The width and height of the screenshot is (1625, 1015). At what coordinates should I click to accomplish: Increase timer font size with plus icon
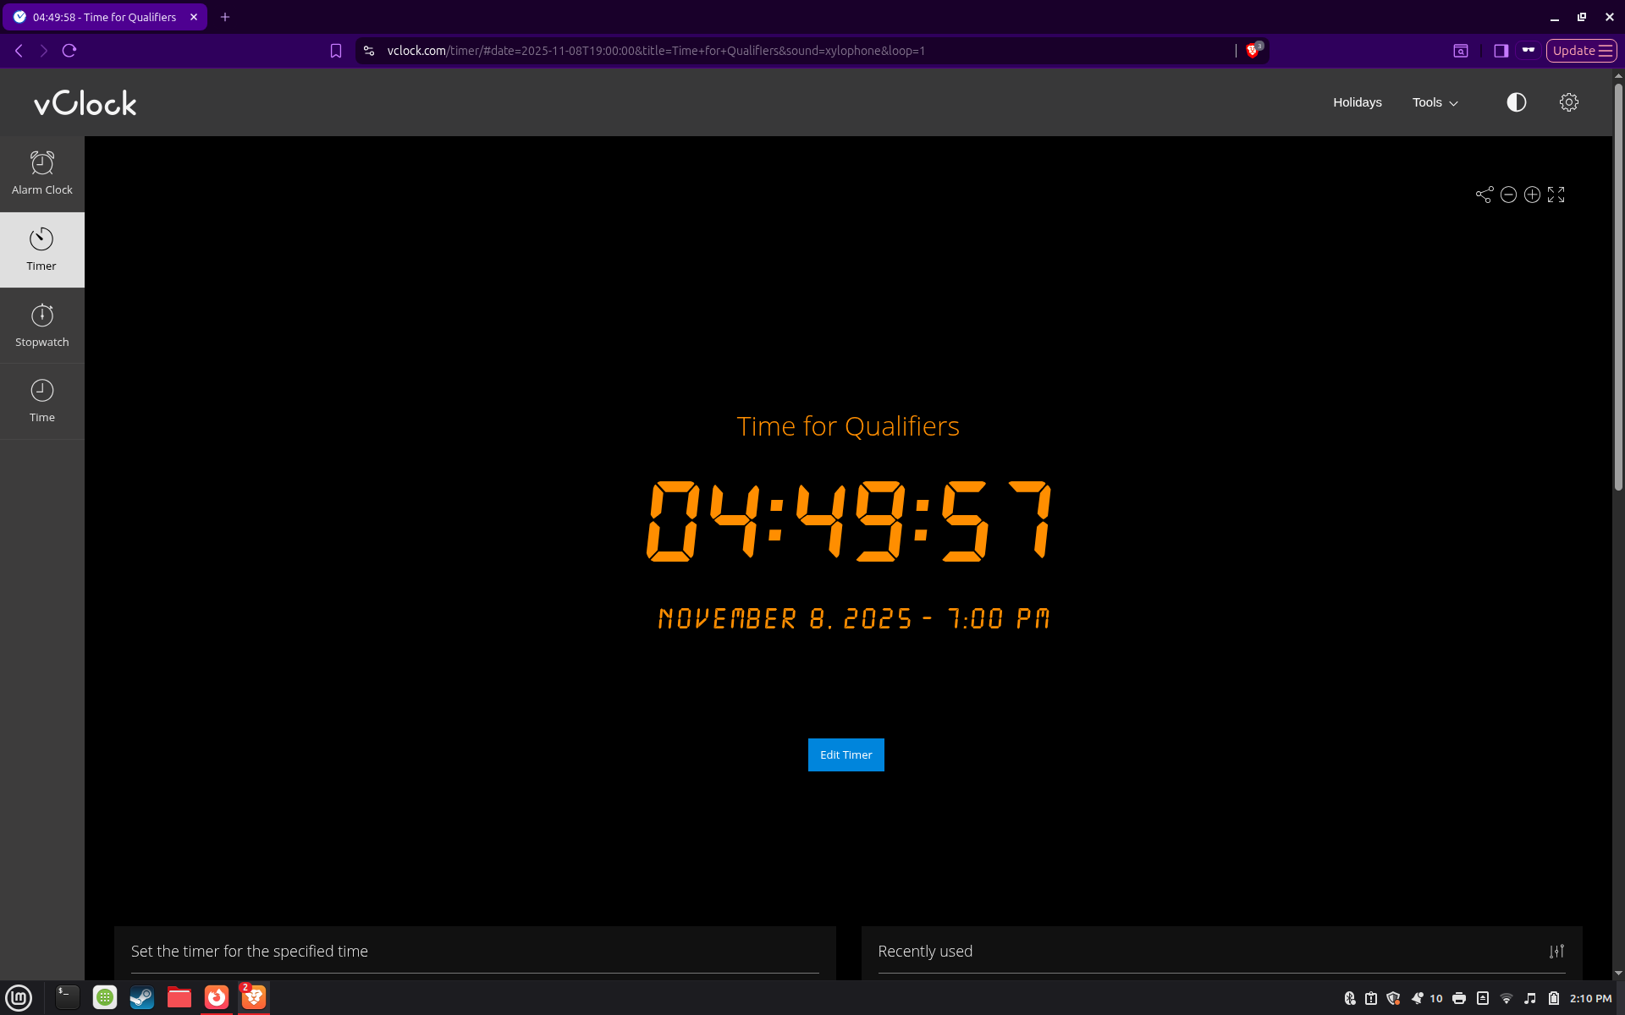[1532, 195]
